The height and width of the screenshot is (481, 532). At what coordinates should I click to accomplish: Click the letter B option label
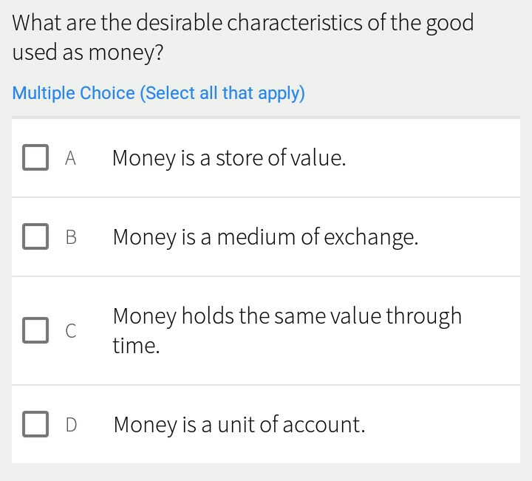[x=71, y=236]
